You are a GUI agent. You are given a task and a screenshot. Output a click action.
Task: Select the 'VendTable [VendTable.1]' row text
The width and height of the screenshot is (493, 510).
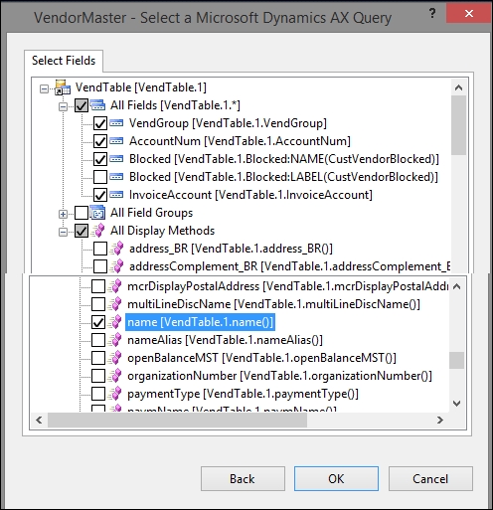[141, 87]
